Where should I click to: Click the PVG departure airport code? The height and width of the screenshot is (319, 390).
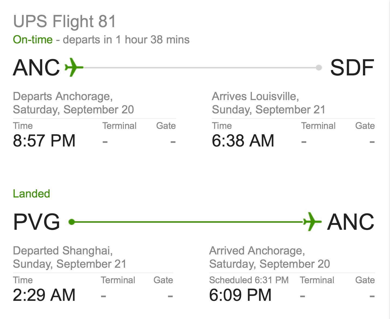pyautogui.click(x=37, y=222)
